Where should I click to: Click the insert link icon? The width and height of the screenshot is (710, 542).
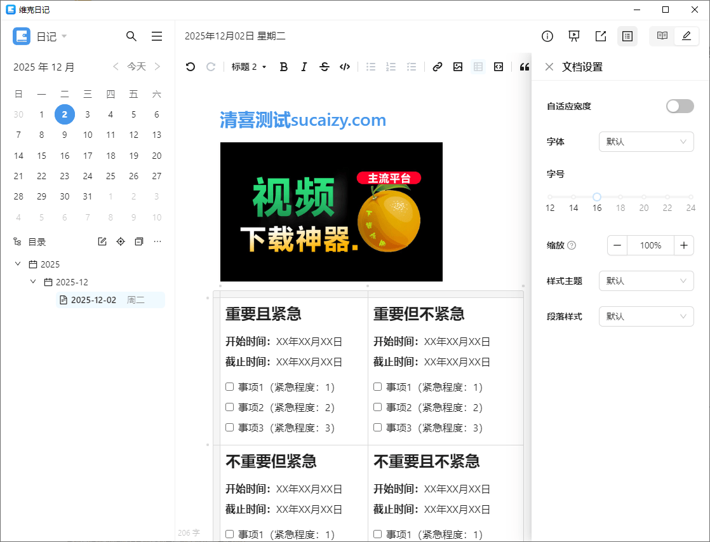[x=437, y=67]
